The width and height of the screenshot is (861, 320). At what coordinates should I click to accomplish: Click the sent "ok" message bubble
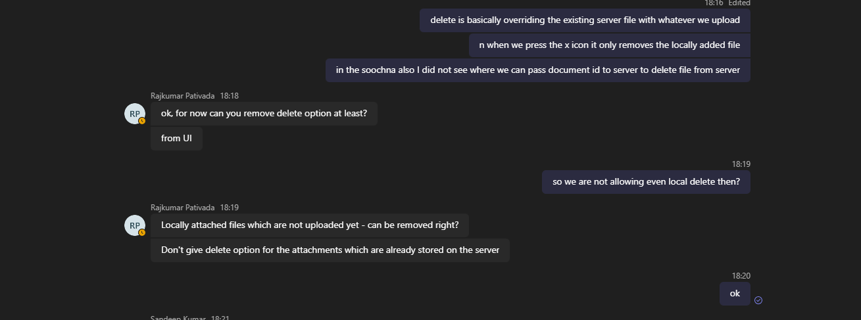[735, 294]
